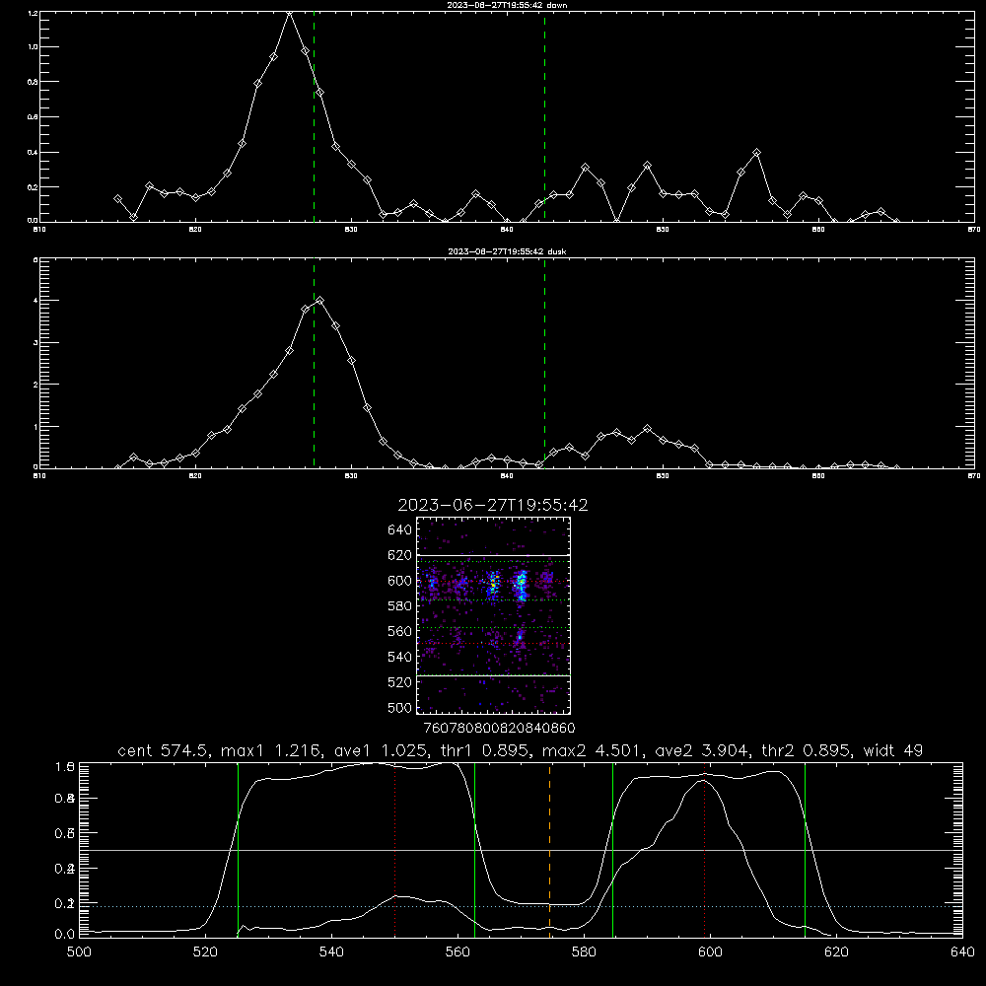
Task: Click the blue dotted threshold line in bottom plot
Action: click(521, 907)
